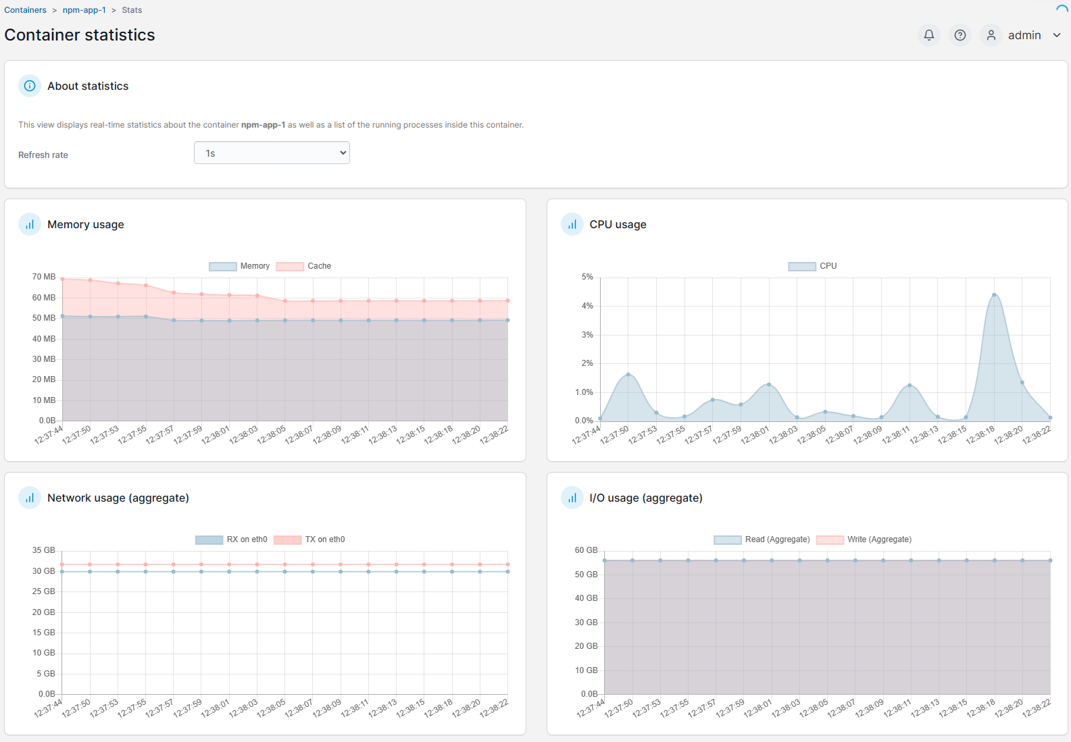Toggle the TX on eth0 legend swatch

pos(287,539)
